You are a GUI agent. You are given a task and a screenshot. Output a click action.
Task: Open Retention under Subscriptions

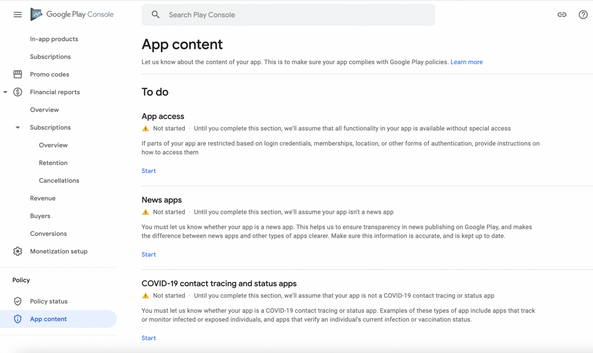(53, 163)
